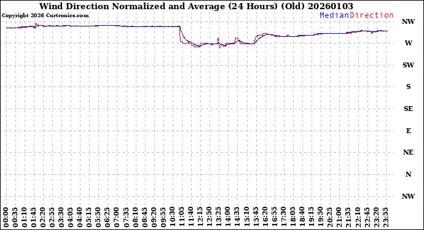Click the W axis label
The image size is (424, 230).
click(408, 43)
